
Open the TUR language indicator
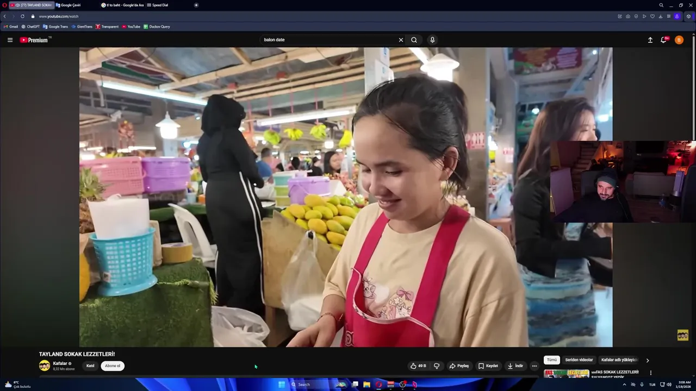click(652, 384)
